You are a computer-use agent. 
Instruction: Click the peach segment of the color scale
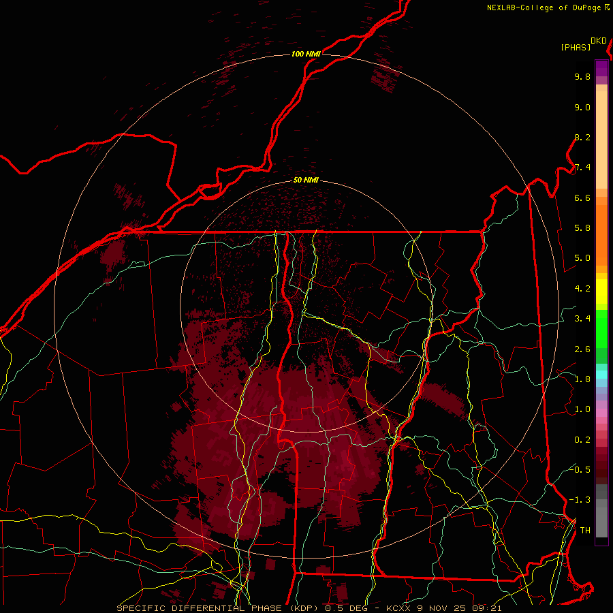coord(601,137)
